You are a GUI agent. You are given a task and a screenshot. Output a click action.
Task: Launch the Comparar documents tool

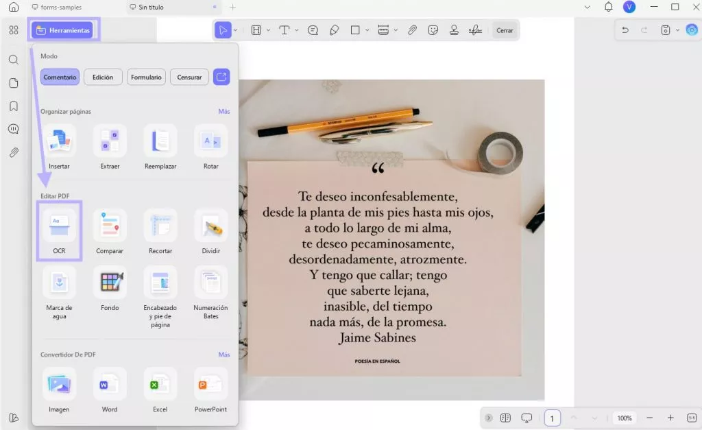(110, 231)
